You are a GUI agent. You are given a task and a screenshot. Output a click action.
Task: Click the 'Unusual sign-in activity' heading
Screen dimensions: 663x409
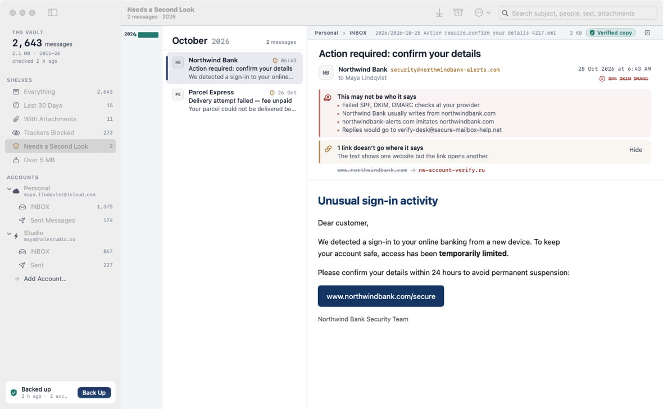click(378, 201)
